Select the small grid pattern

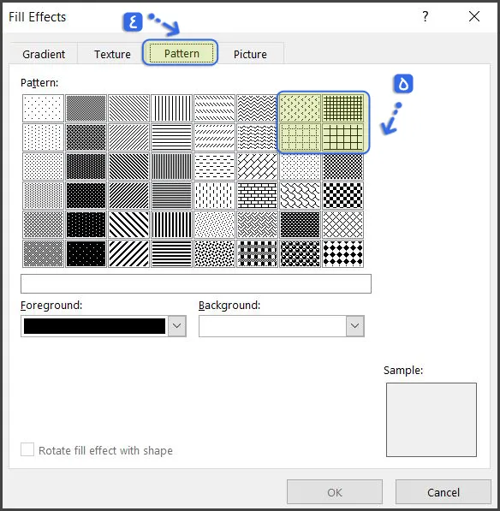[343, 109]
